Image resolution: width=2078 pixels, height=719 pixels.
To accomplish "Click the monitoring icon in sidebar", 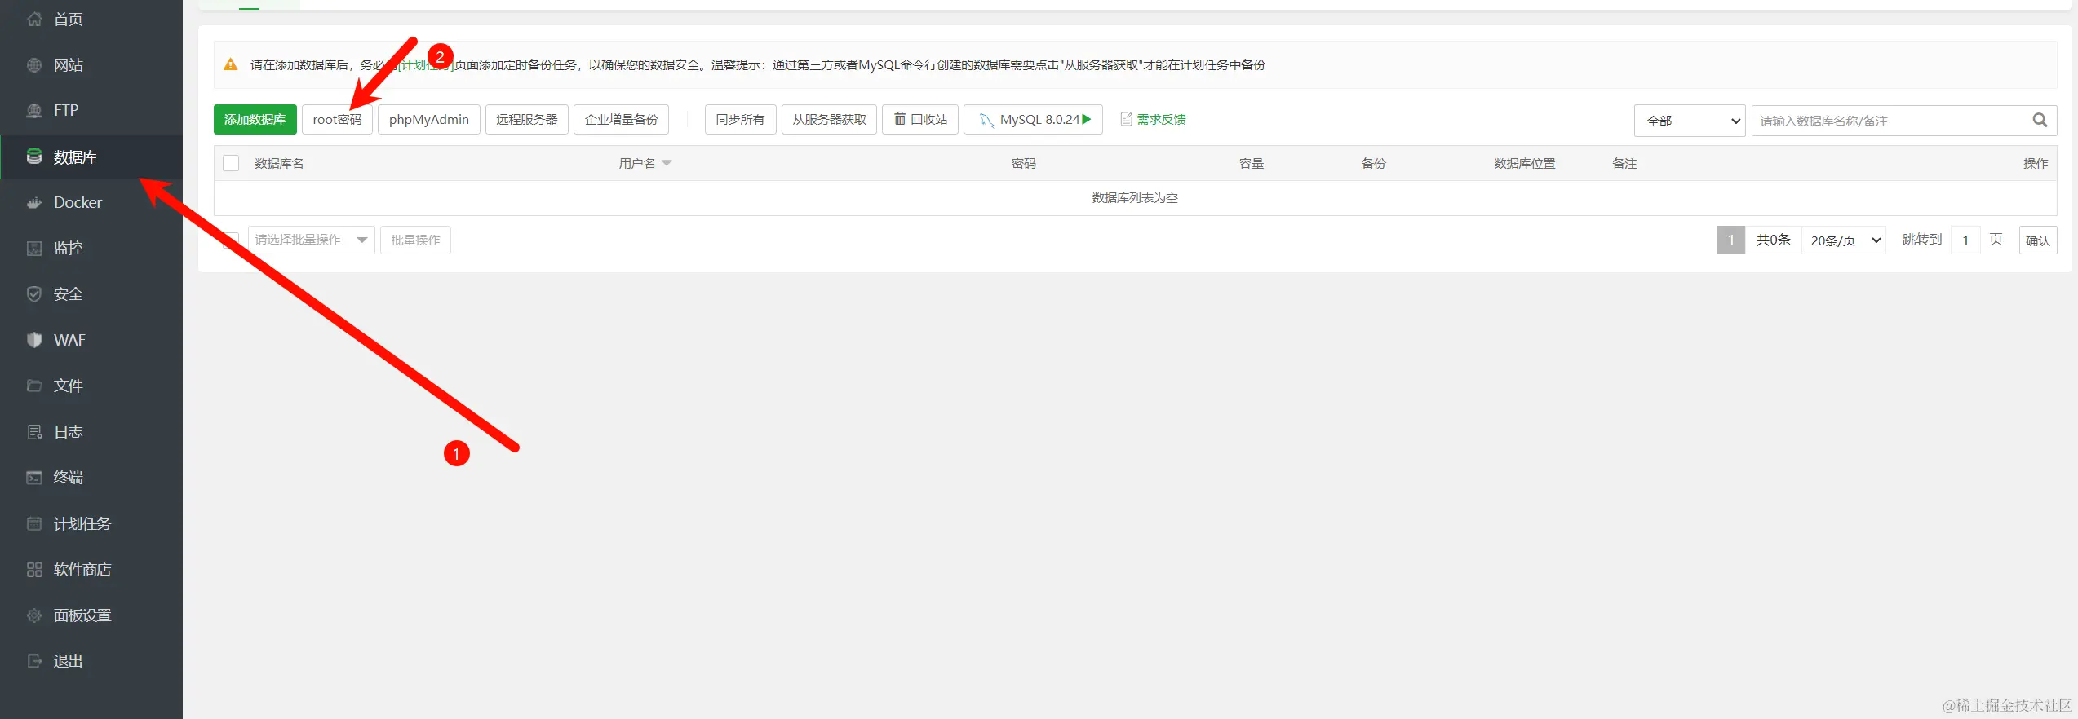I will click(x=34, y=248).
